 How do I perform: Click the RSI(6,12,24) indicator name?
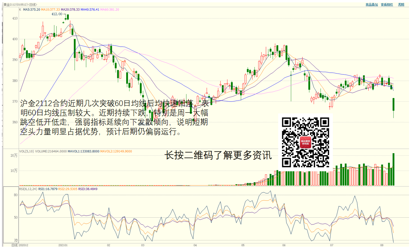coord(28,189)
